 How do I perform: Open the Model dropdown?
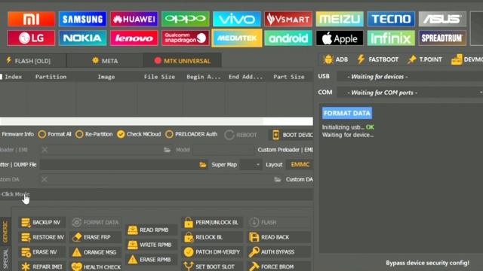tap(223, 150)
